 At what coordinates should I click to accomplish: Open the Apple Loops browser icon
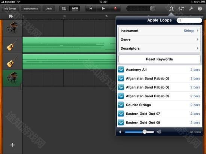tap(171, 9)
